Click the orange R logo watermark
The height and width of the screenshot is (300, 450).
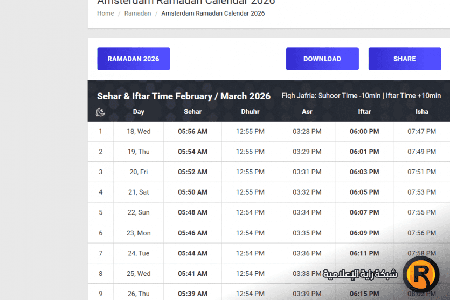(421, 274)
